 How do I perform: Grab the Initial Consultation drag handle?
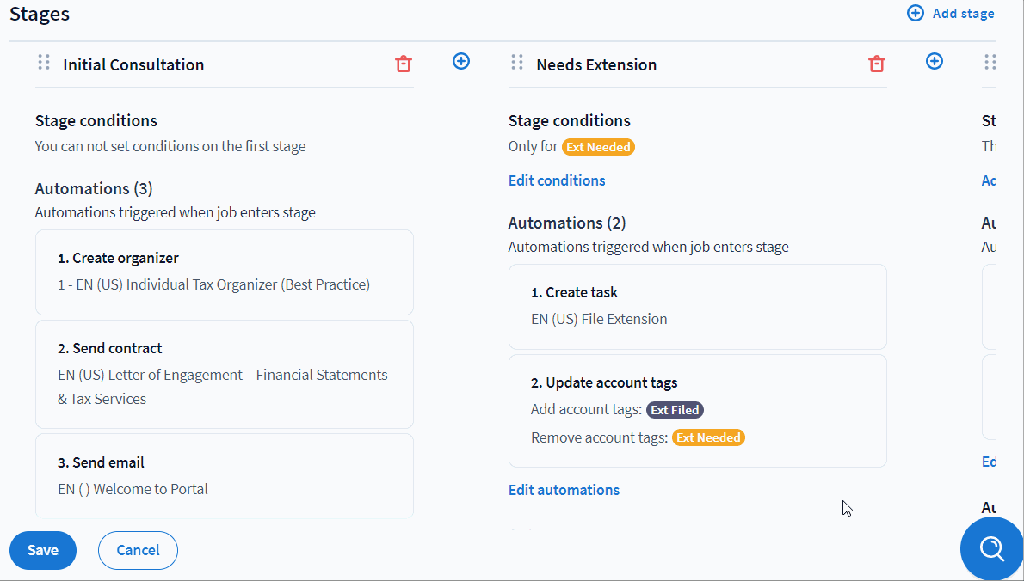pos(44,63)
